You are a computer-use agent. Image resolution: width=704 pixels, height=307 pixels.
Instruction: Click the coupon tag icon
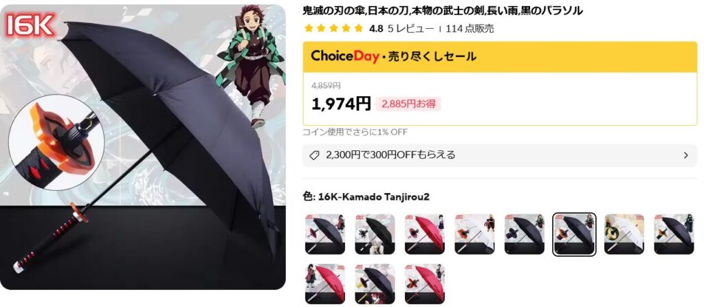[x=315, y=155]
